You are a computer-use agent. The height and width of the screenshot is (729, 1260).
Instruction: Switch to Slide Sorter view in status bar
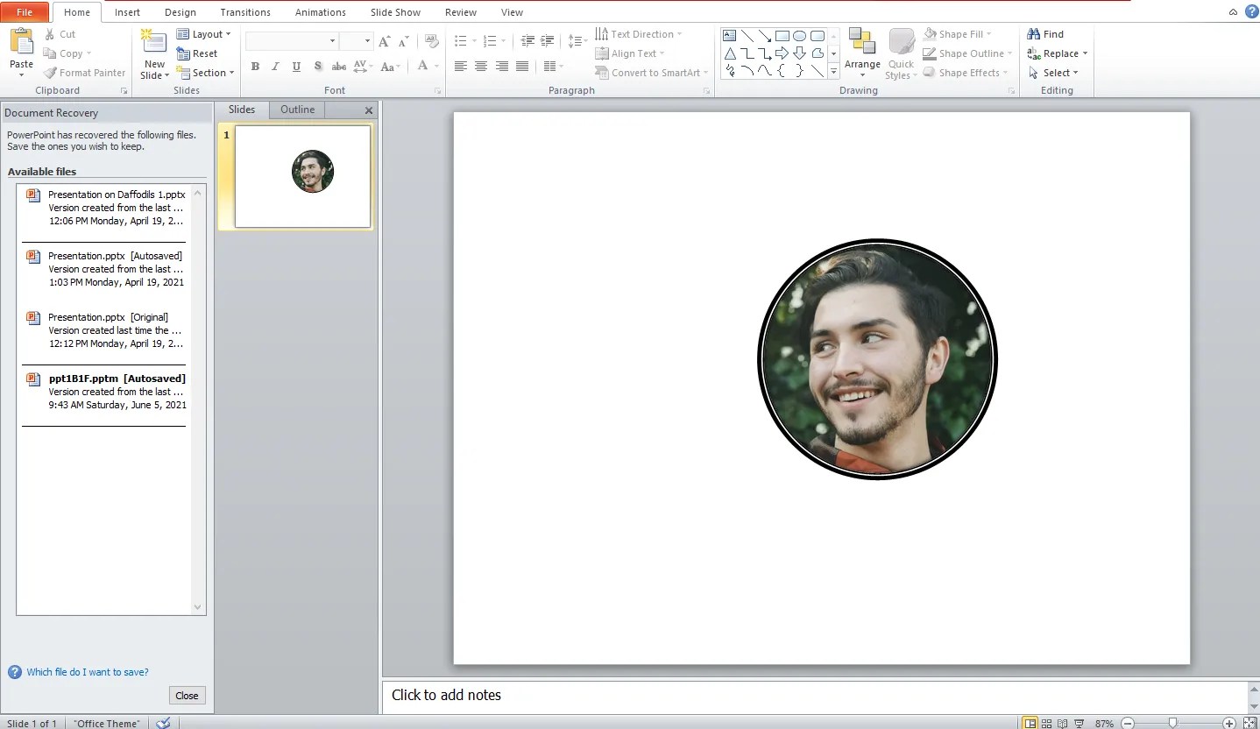click(x=1046, y=723)
